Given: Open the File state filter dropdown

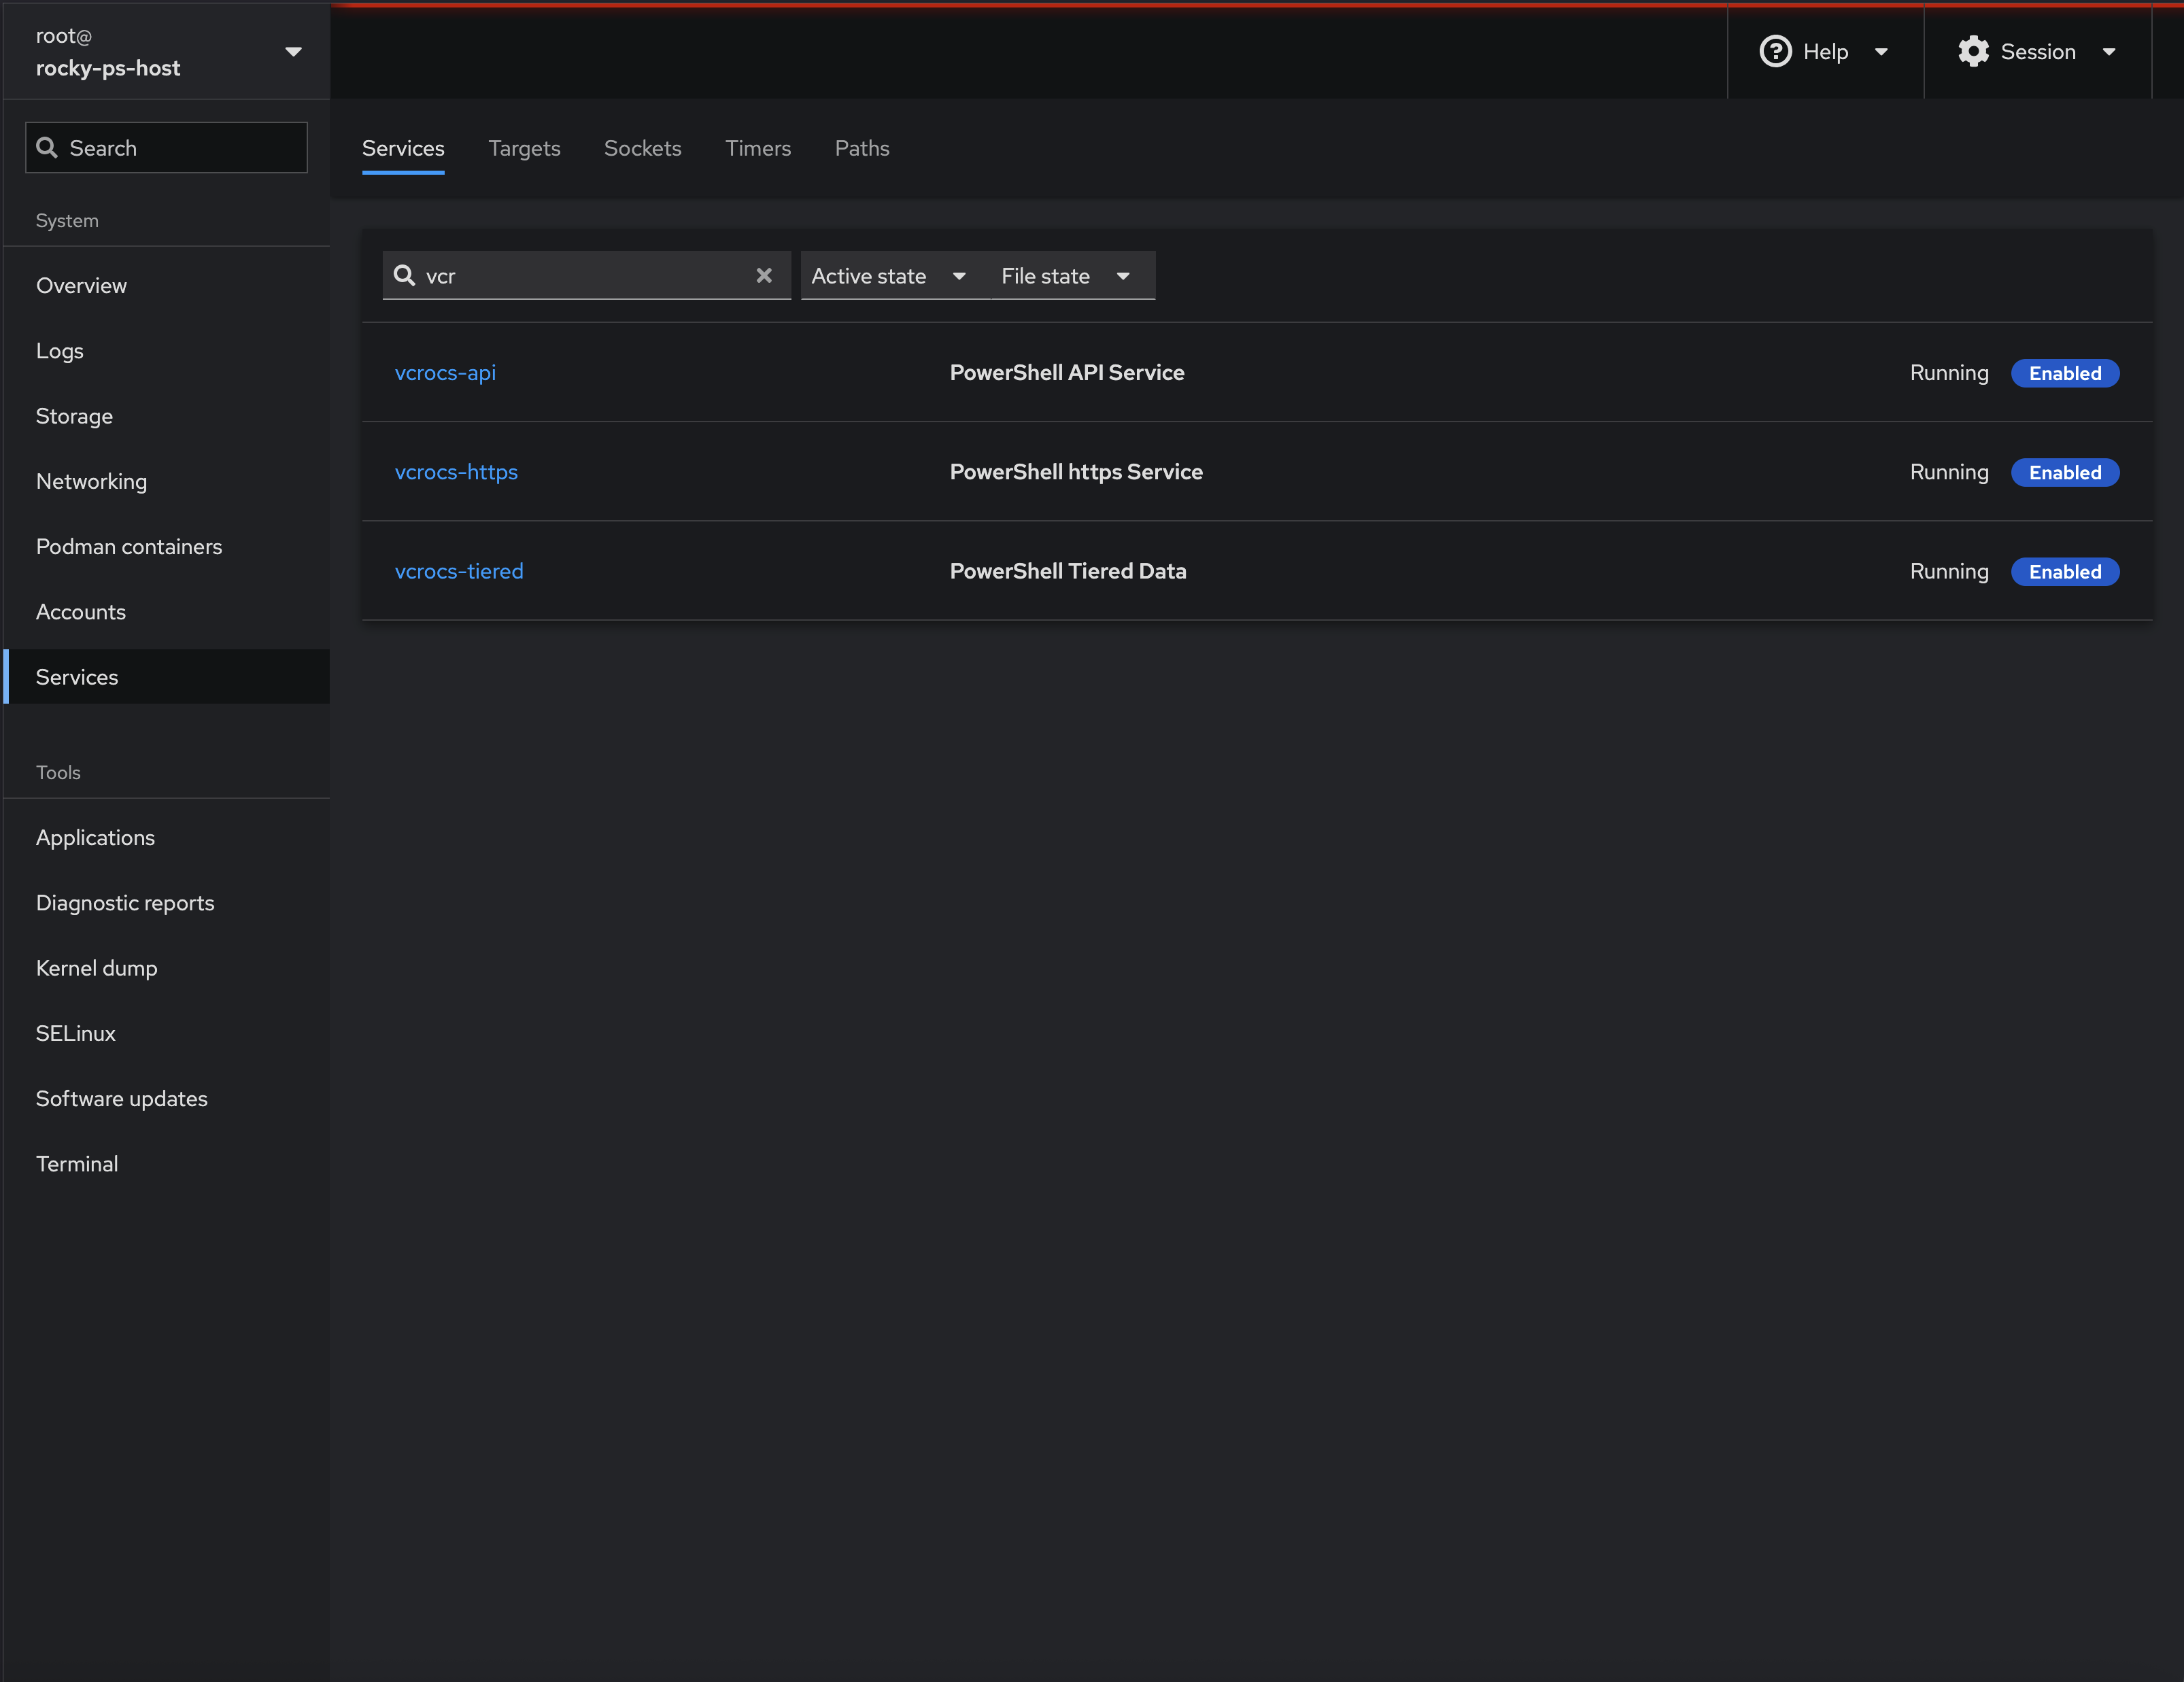Looking at the screenshot, I should click(x=1065, y=276).
